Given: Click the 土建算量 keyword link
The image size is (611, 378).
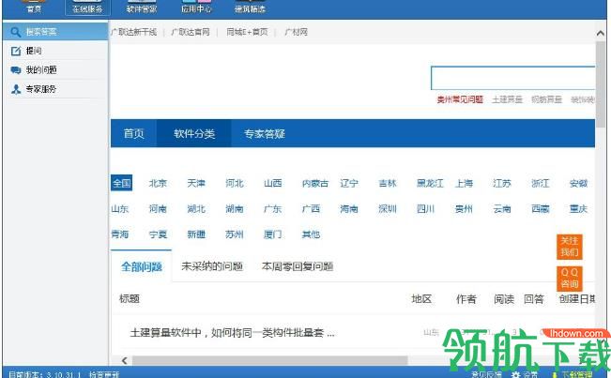Looking at the screenshot, I should point(507,99).
